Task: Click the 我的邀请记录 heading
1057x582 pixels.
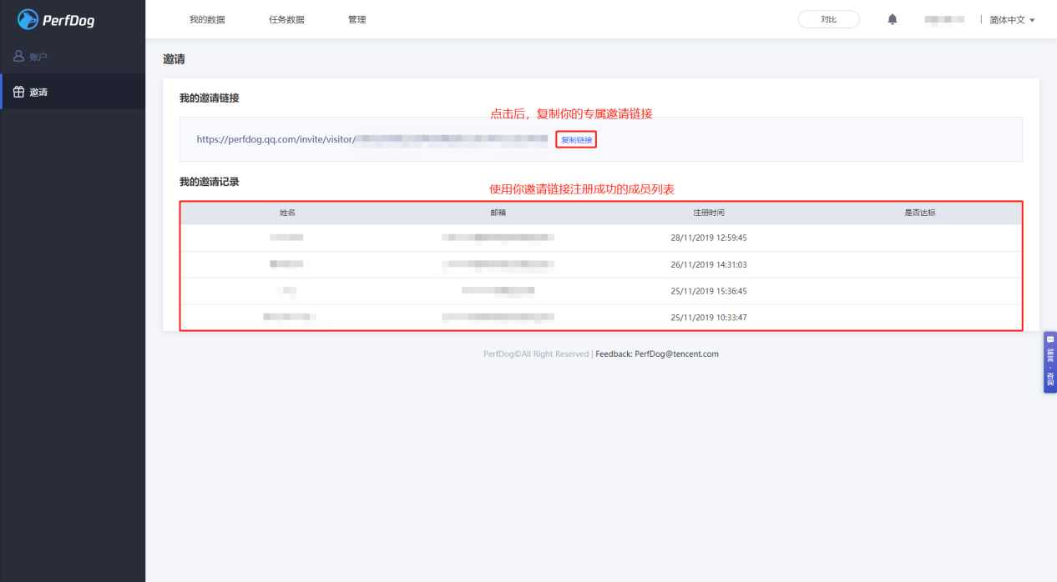Action: coord(210,181)
